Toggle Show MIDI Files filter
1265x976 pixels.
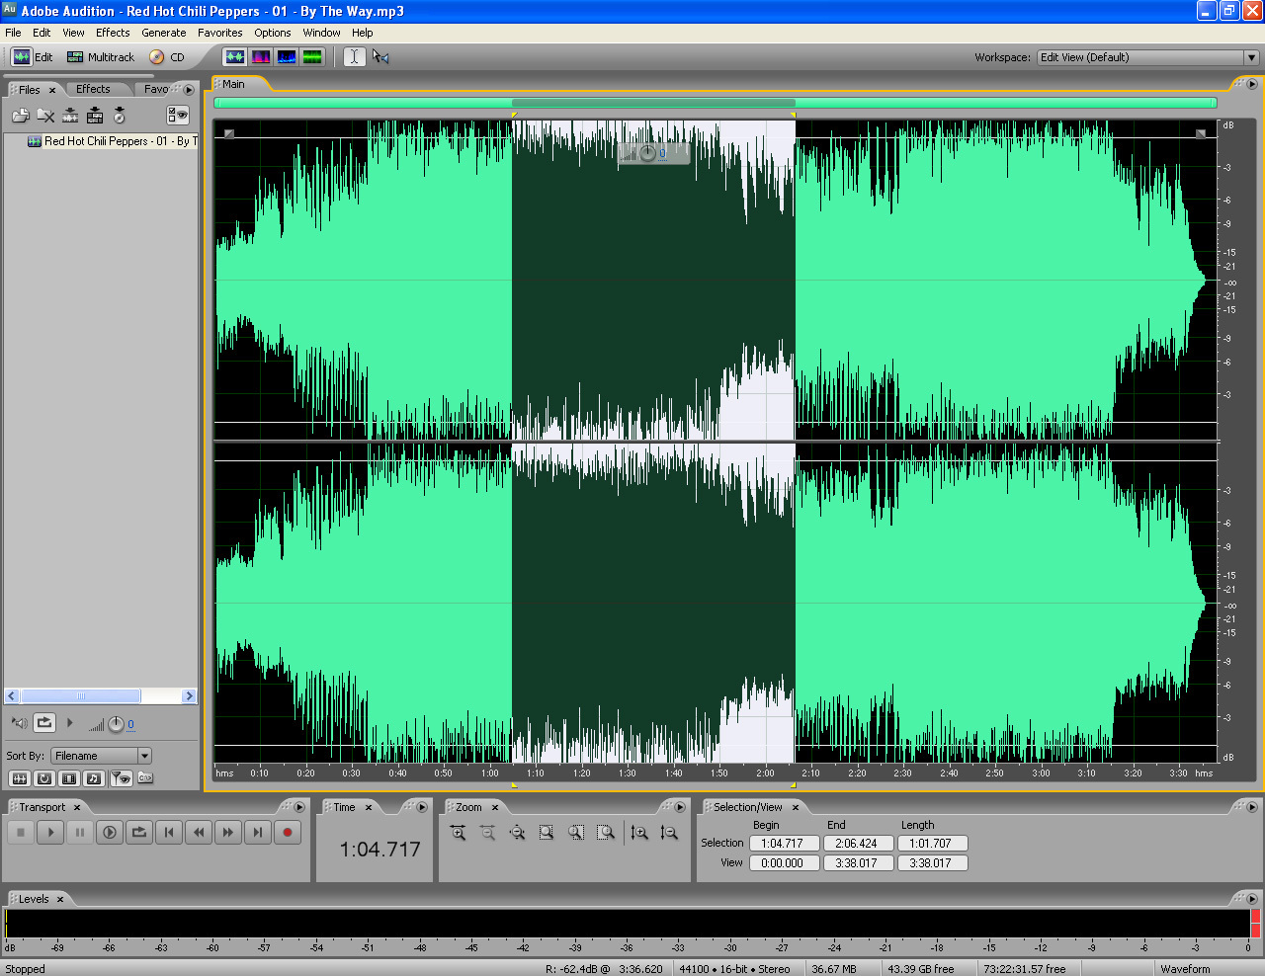pos(94,778)
